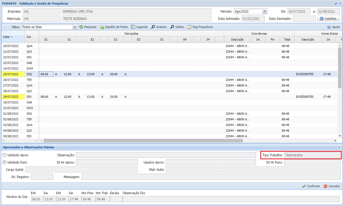Click the Pesquisar refresh icon
344x206 pixels.
coord(81,27)
